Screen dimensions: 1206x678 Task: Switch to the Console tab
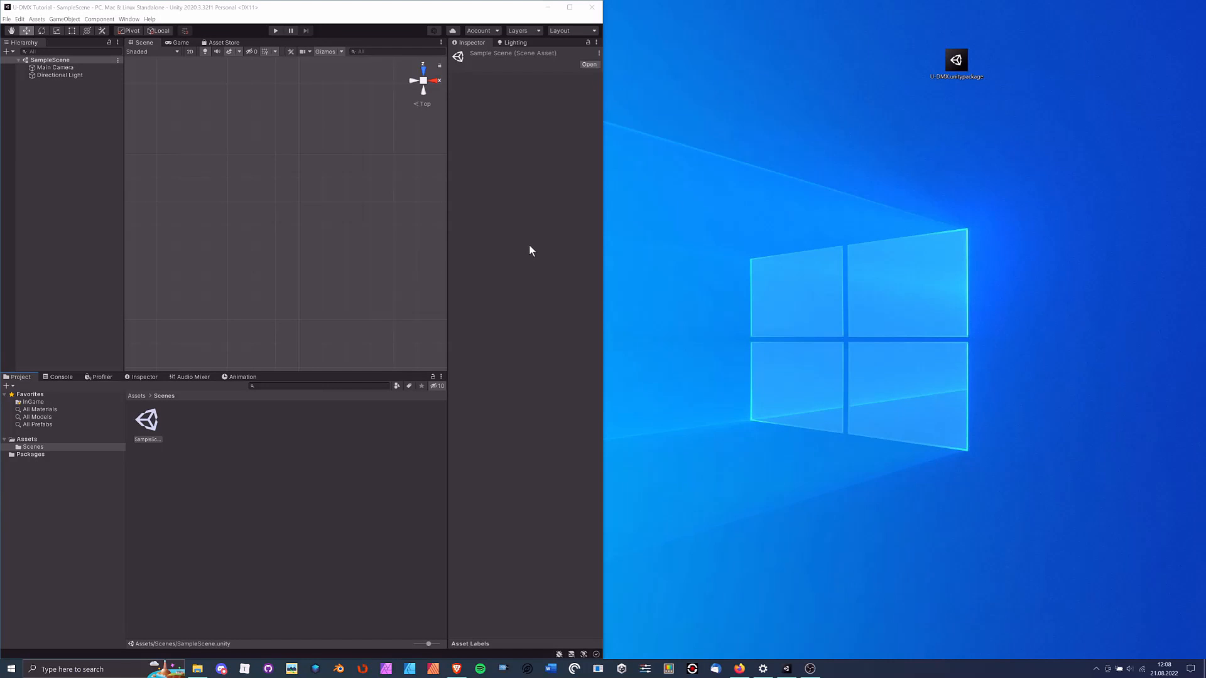coord(58,377)
